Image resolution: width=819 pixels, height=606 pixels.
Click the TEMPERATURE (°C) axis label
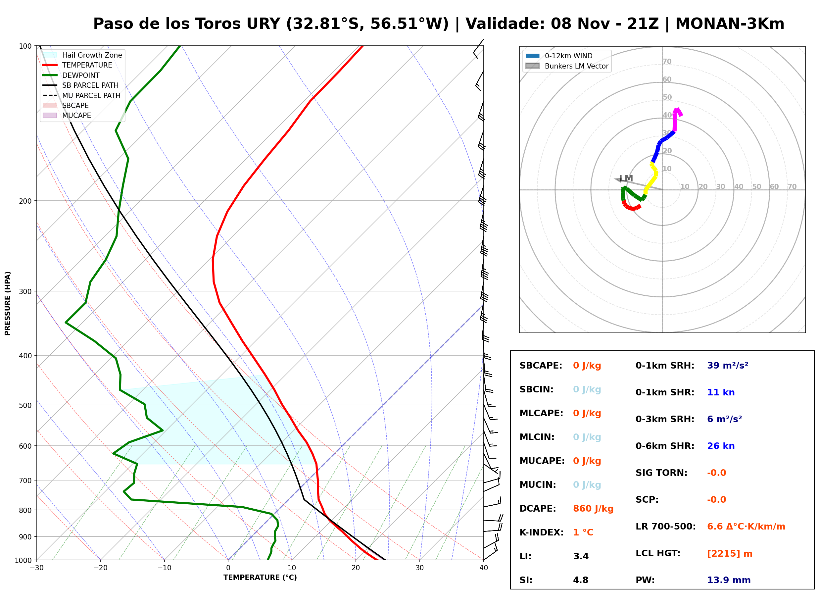click(x=260, y=578)
